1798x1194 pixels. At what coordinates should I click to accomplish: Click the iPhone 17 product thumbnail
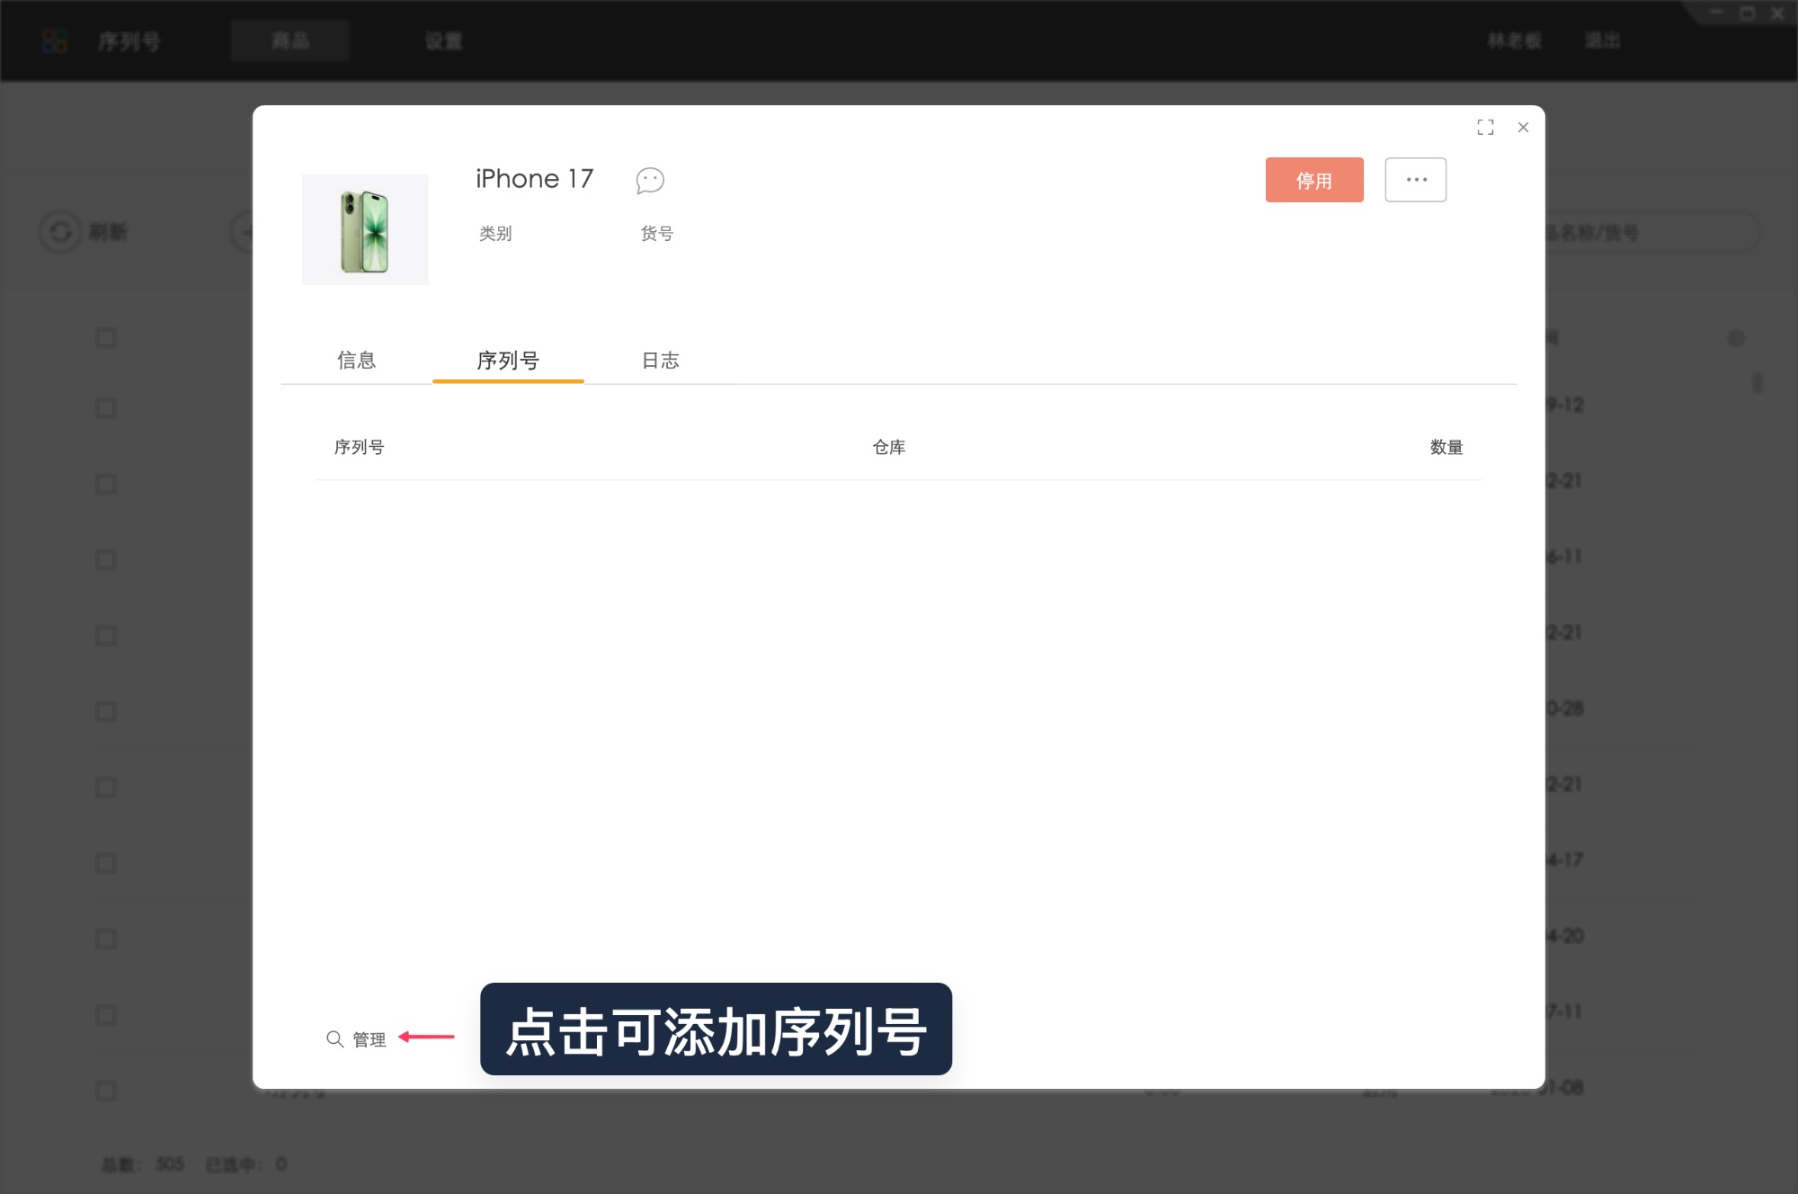pyautogui.click(x=365, y=228)
